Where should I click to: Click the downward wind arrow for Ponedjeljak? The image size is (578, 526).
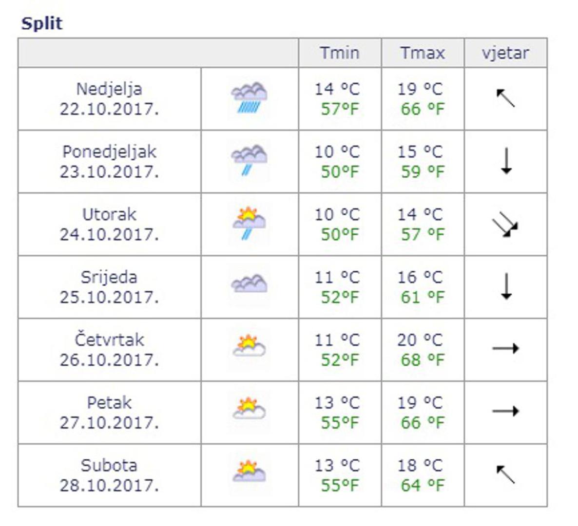506,161
